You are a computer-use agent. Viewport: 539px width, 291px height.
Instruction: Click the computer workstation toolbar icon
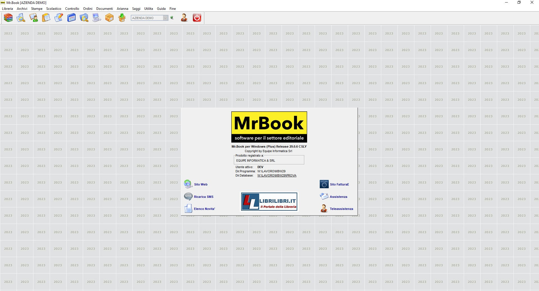pos(97,18)
